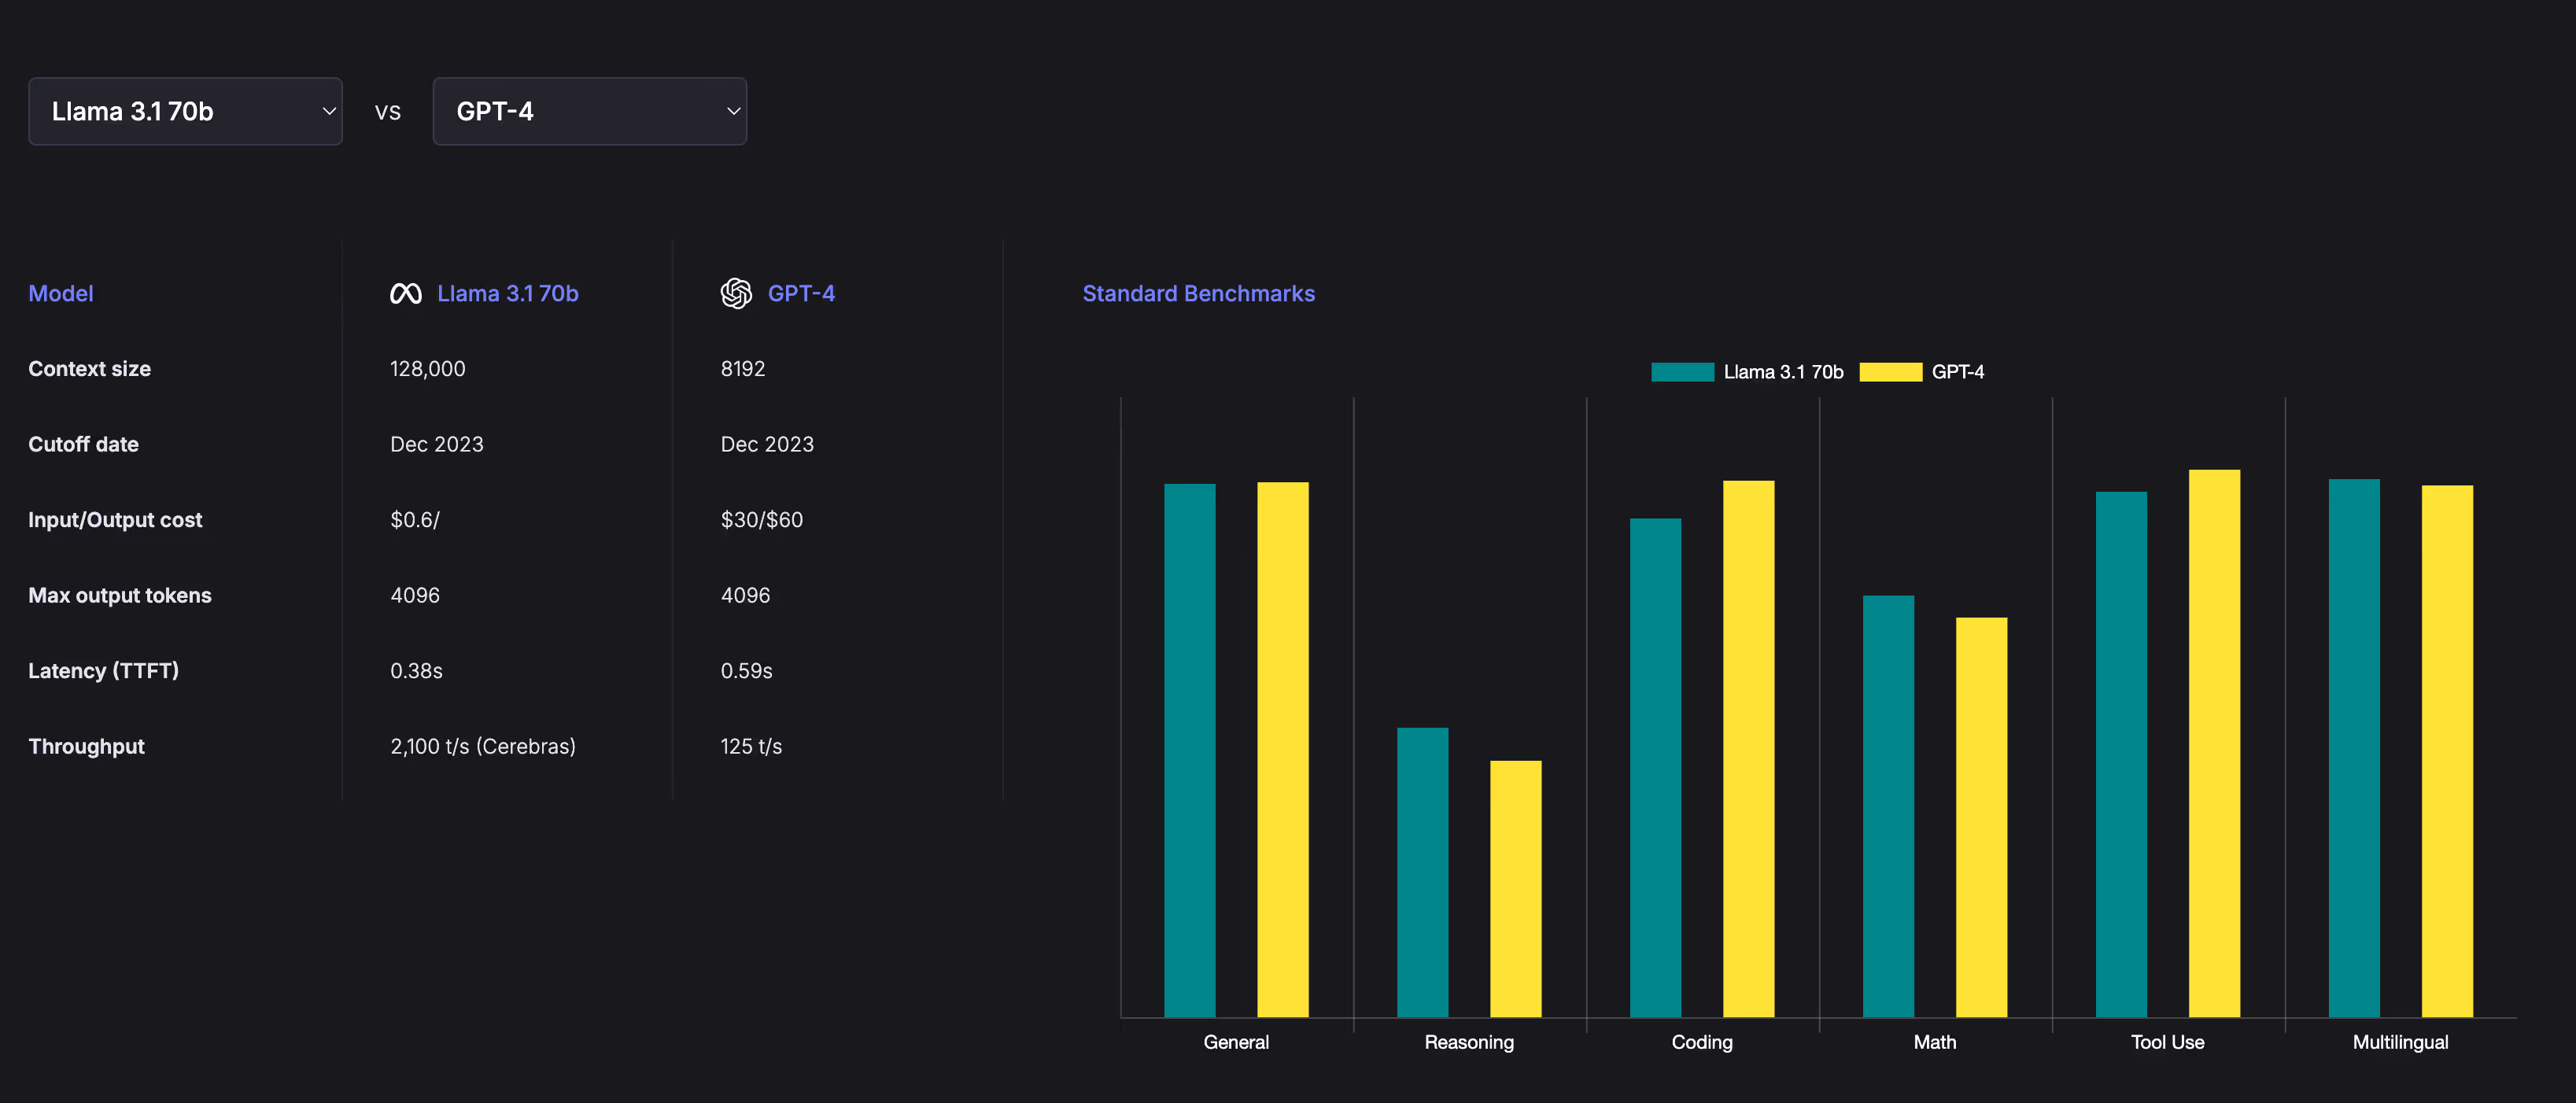Toggle GPT-4 yellow legend swatch

1890,372
